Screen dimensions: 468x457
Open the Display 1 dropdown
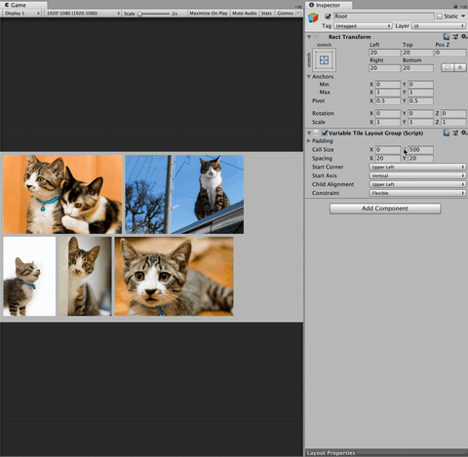point(21,14)
